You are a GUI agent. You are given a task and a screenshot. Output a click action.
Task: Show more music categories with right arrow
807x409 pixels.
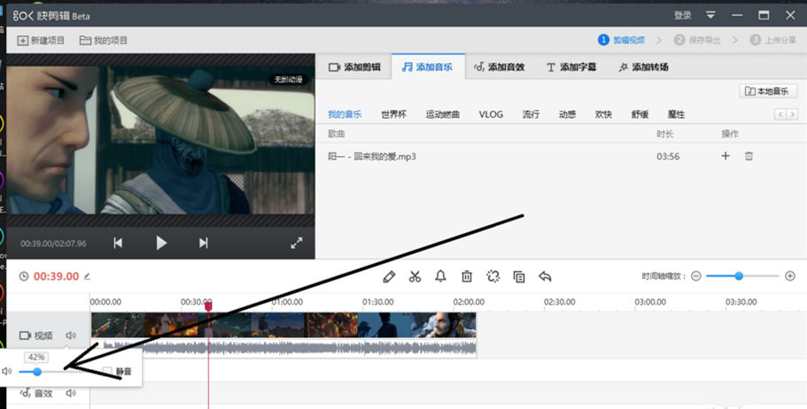(x=792, y=114)
